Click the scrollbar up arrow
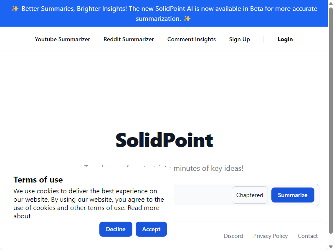This screenshot has width=334, height=250. pyautogui.click(x=331, y=3)
